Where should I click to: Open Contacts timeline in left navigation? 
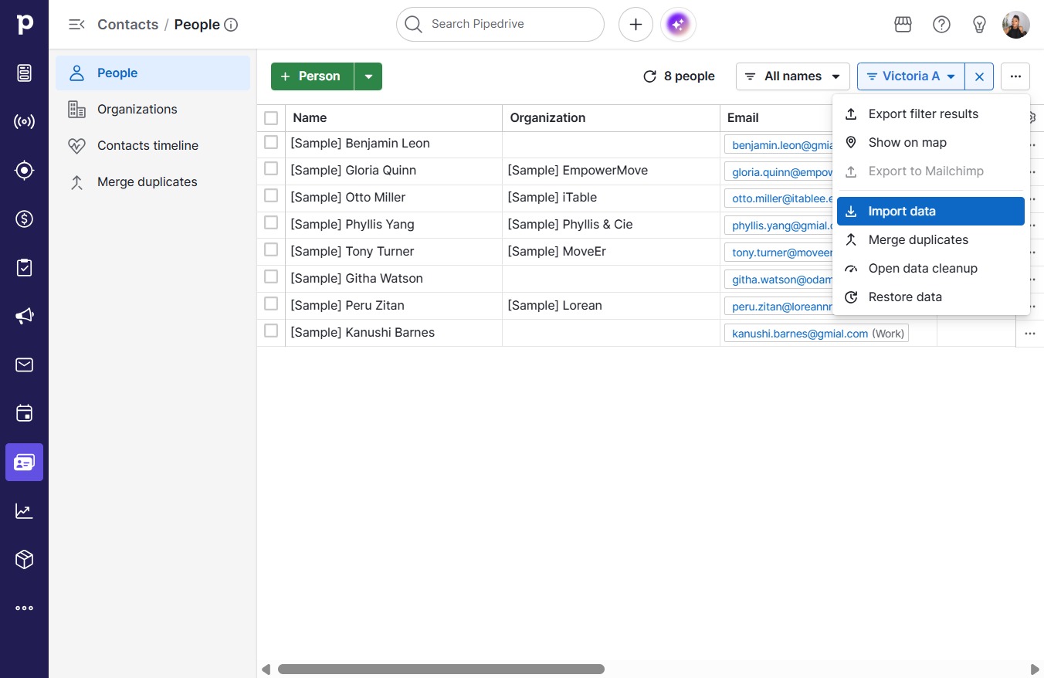(x=153, y=145)
